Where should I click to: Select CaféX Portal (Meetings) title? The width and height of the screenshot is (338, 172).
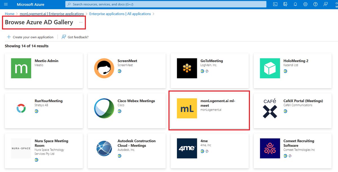click(303, 101)
